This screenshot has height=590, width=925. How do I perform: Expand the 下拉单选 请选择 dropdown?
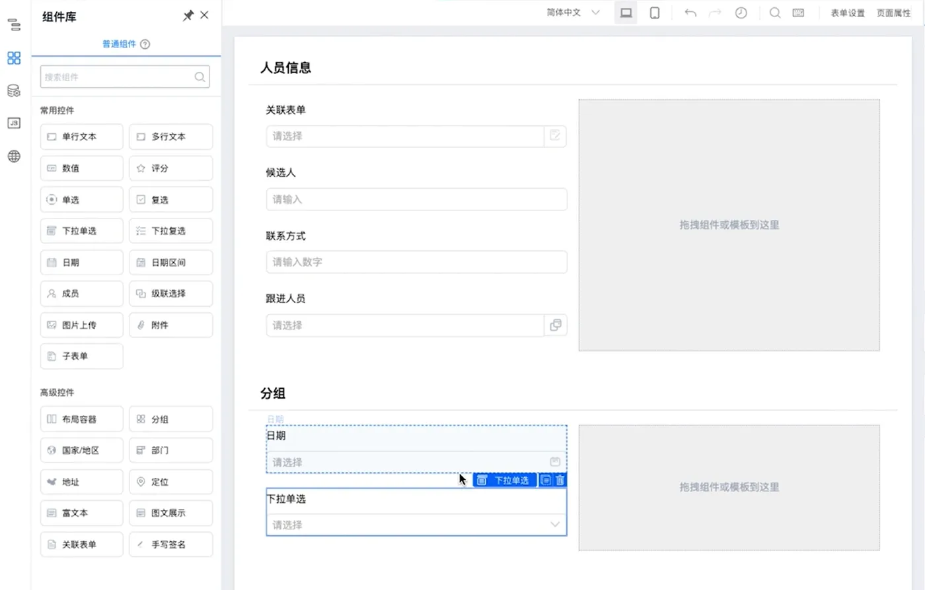pyautogui.click(x=416, y=525)
